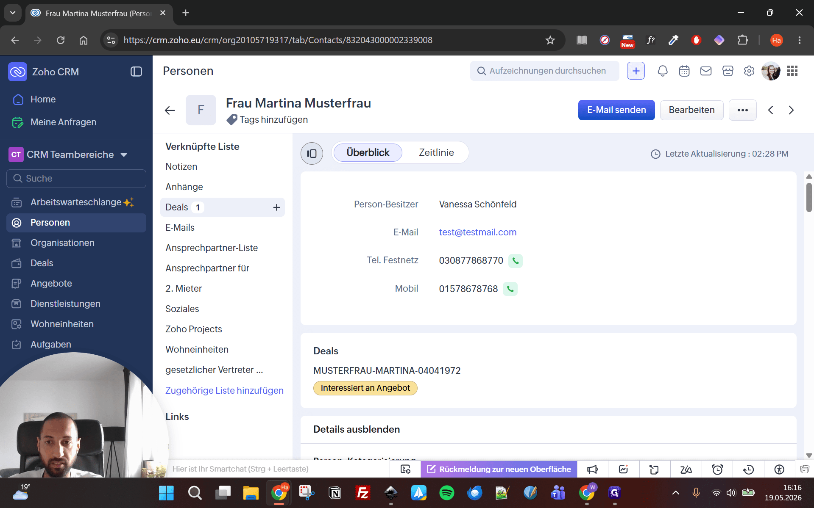The width and height of the screenshot is (814, 508).
Task: Open the Zia assistant icon
Action: (686, 469)
